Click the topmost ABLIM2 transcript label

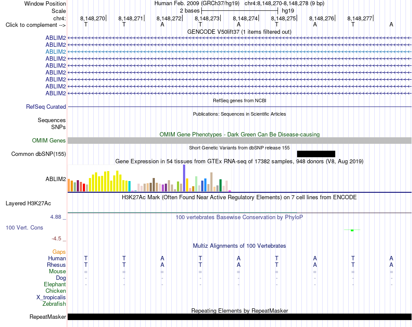[56, 38]
